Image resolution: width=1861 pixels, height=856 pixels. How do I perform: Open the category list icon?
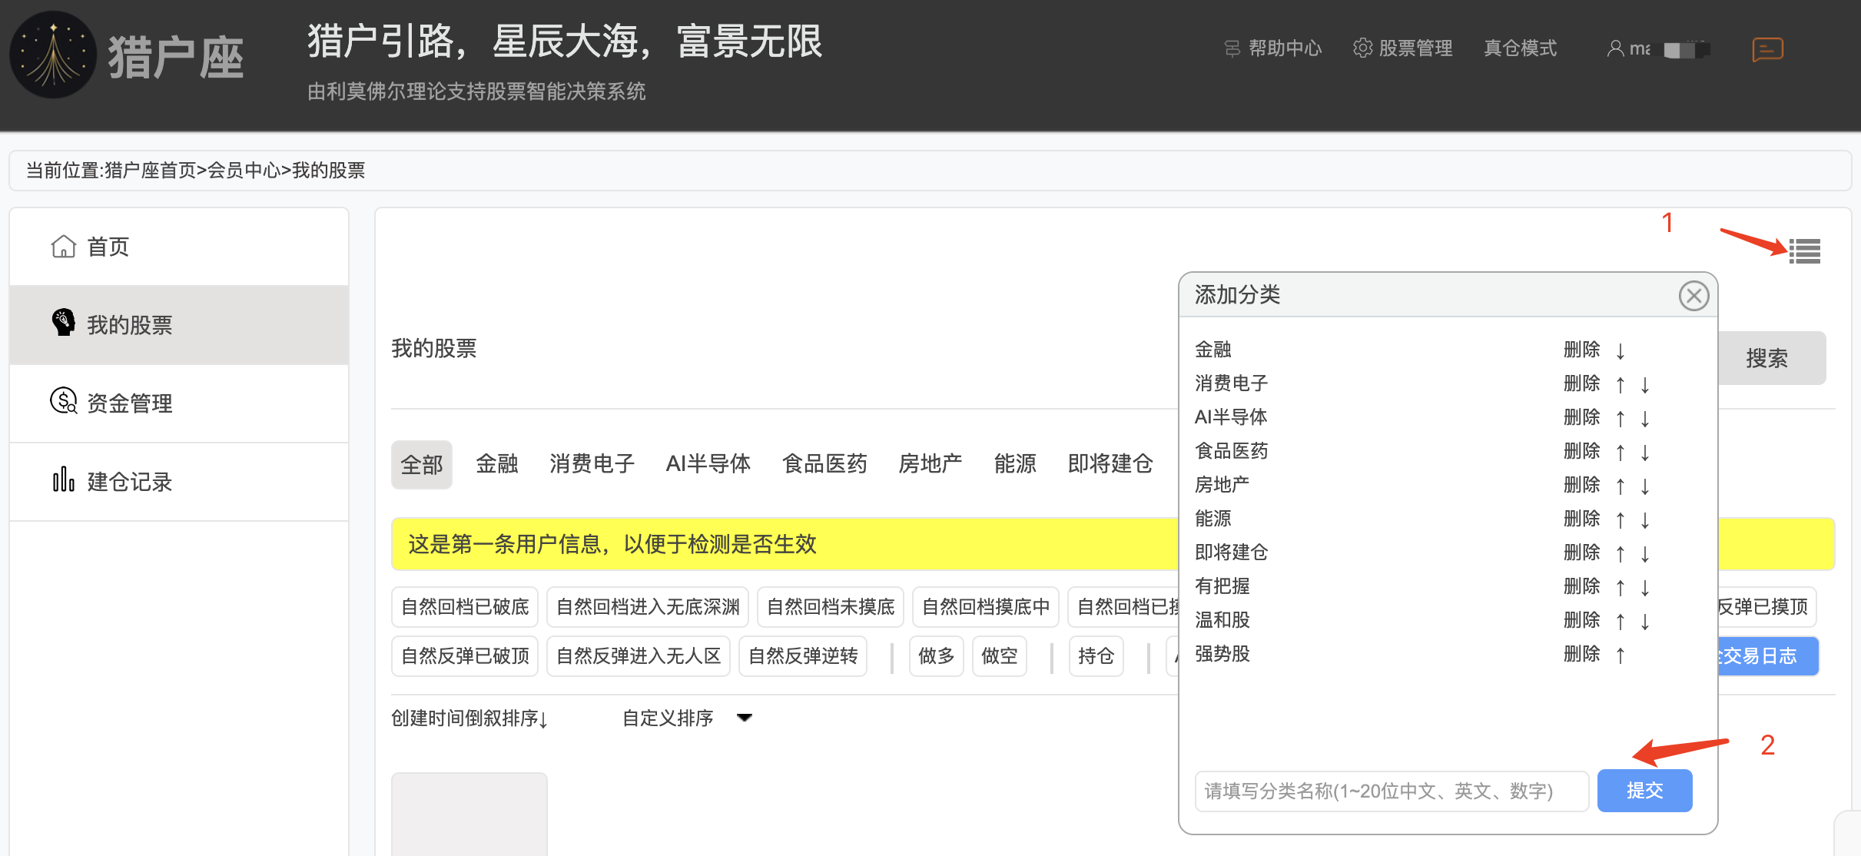click(1804, 250)
